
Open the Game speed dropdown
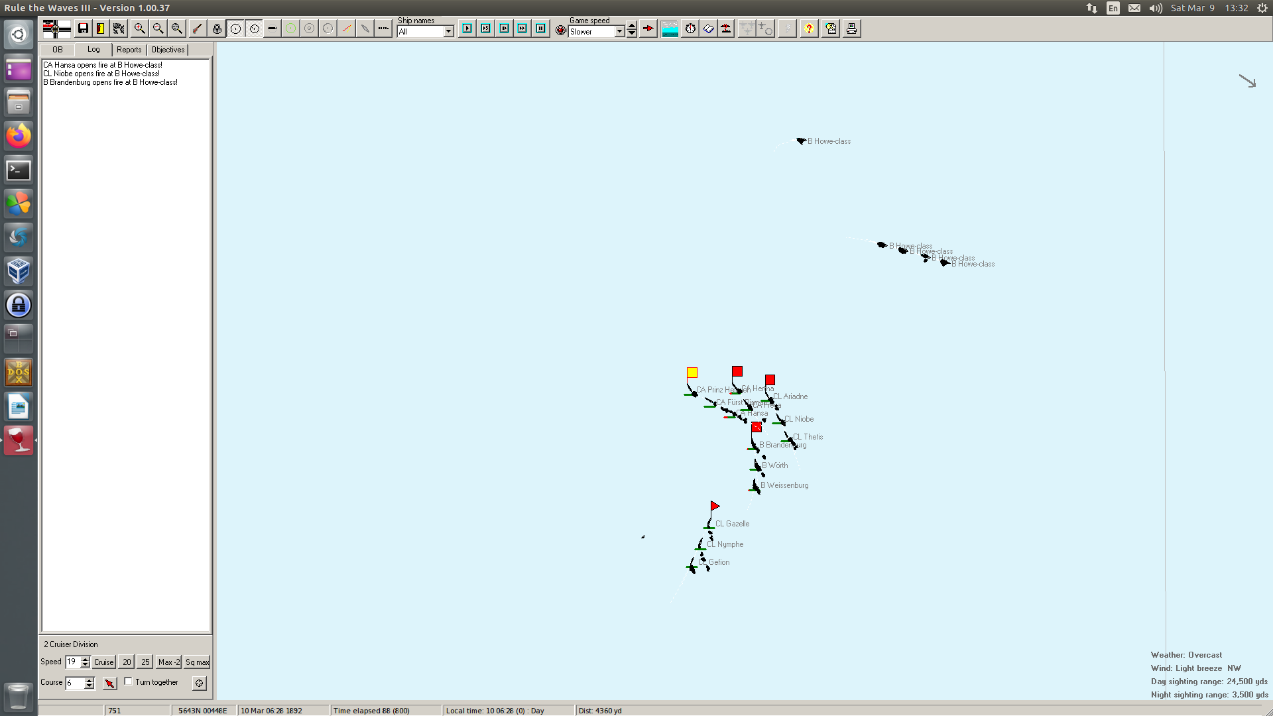pos(619,31)
